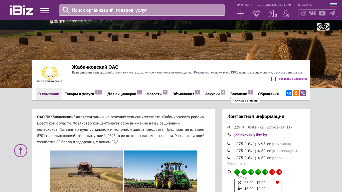
Task: Click the clock working hours icon
Action: (229, 172)
